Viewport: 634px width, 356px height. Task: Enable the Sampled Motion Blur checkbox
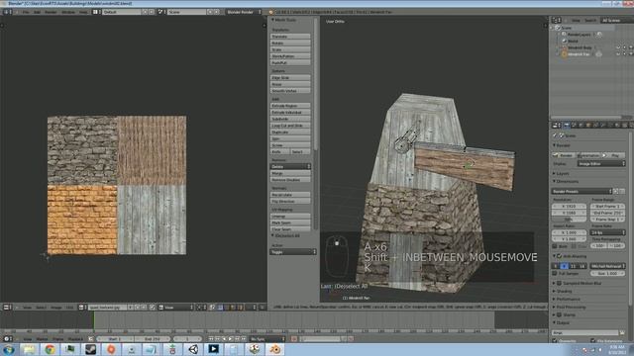(560, 284)
